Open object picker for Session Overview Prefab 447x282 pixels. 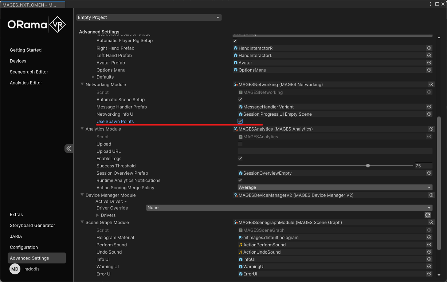coord(429,173)
